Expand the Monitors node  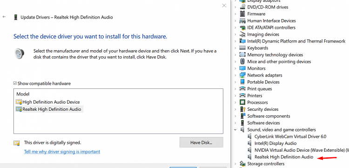pyautogui.click(x=235, y=68)
